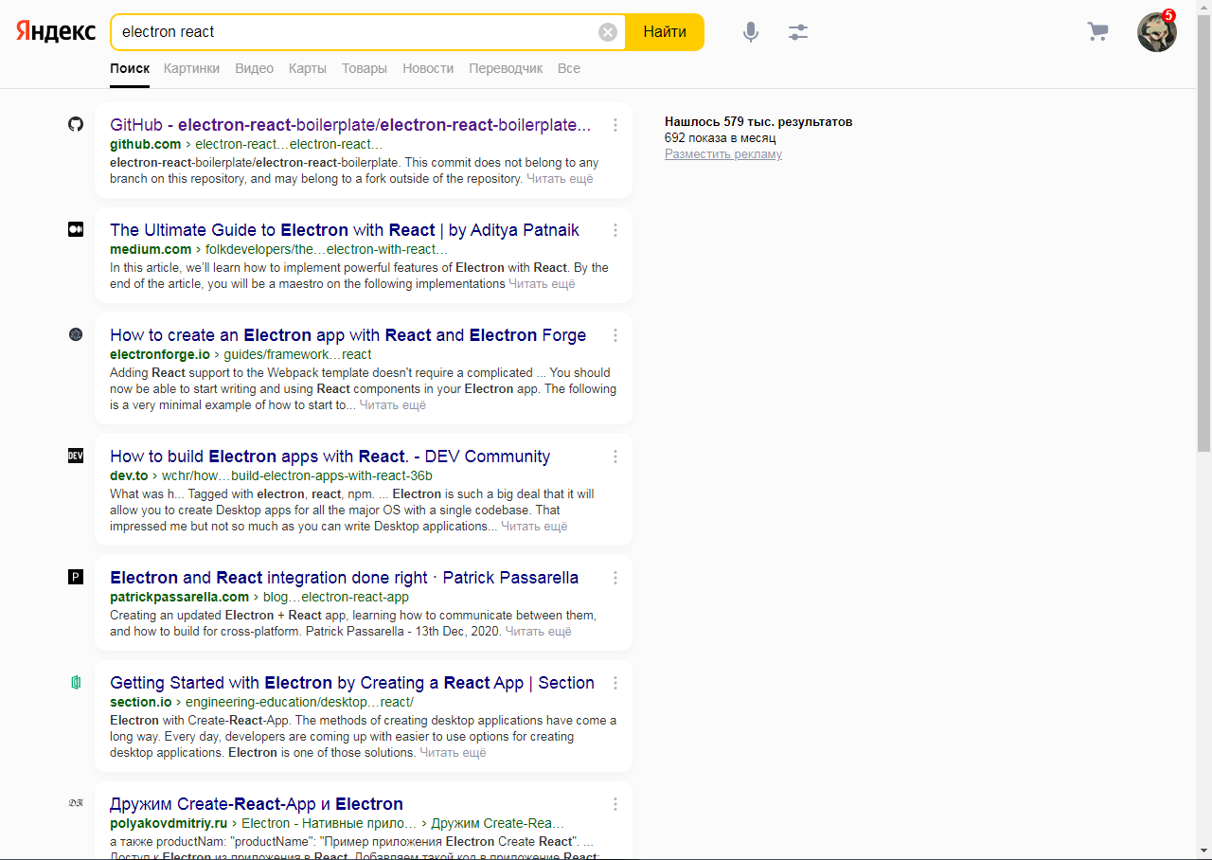The height and width of the screenshot is (860, 1212).
Task: Open the three-dot menu for the Дружим Create-React-App result
Action: tap(615, 804)
